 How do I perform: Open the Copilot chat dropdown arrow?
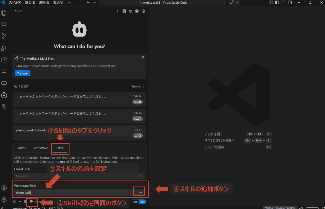[237, 2]
